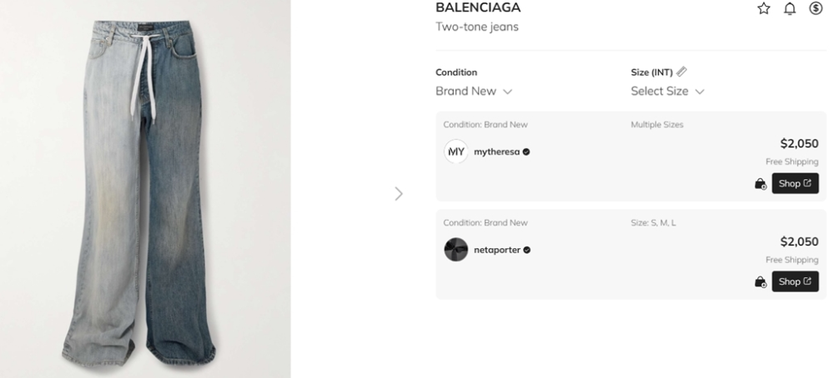Screen dimensions: 830x378
Task: Open the BALENCIAGA brand link
Action: point(478,8)
